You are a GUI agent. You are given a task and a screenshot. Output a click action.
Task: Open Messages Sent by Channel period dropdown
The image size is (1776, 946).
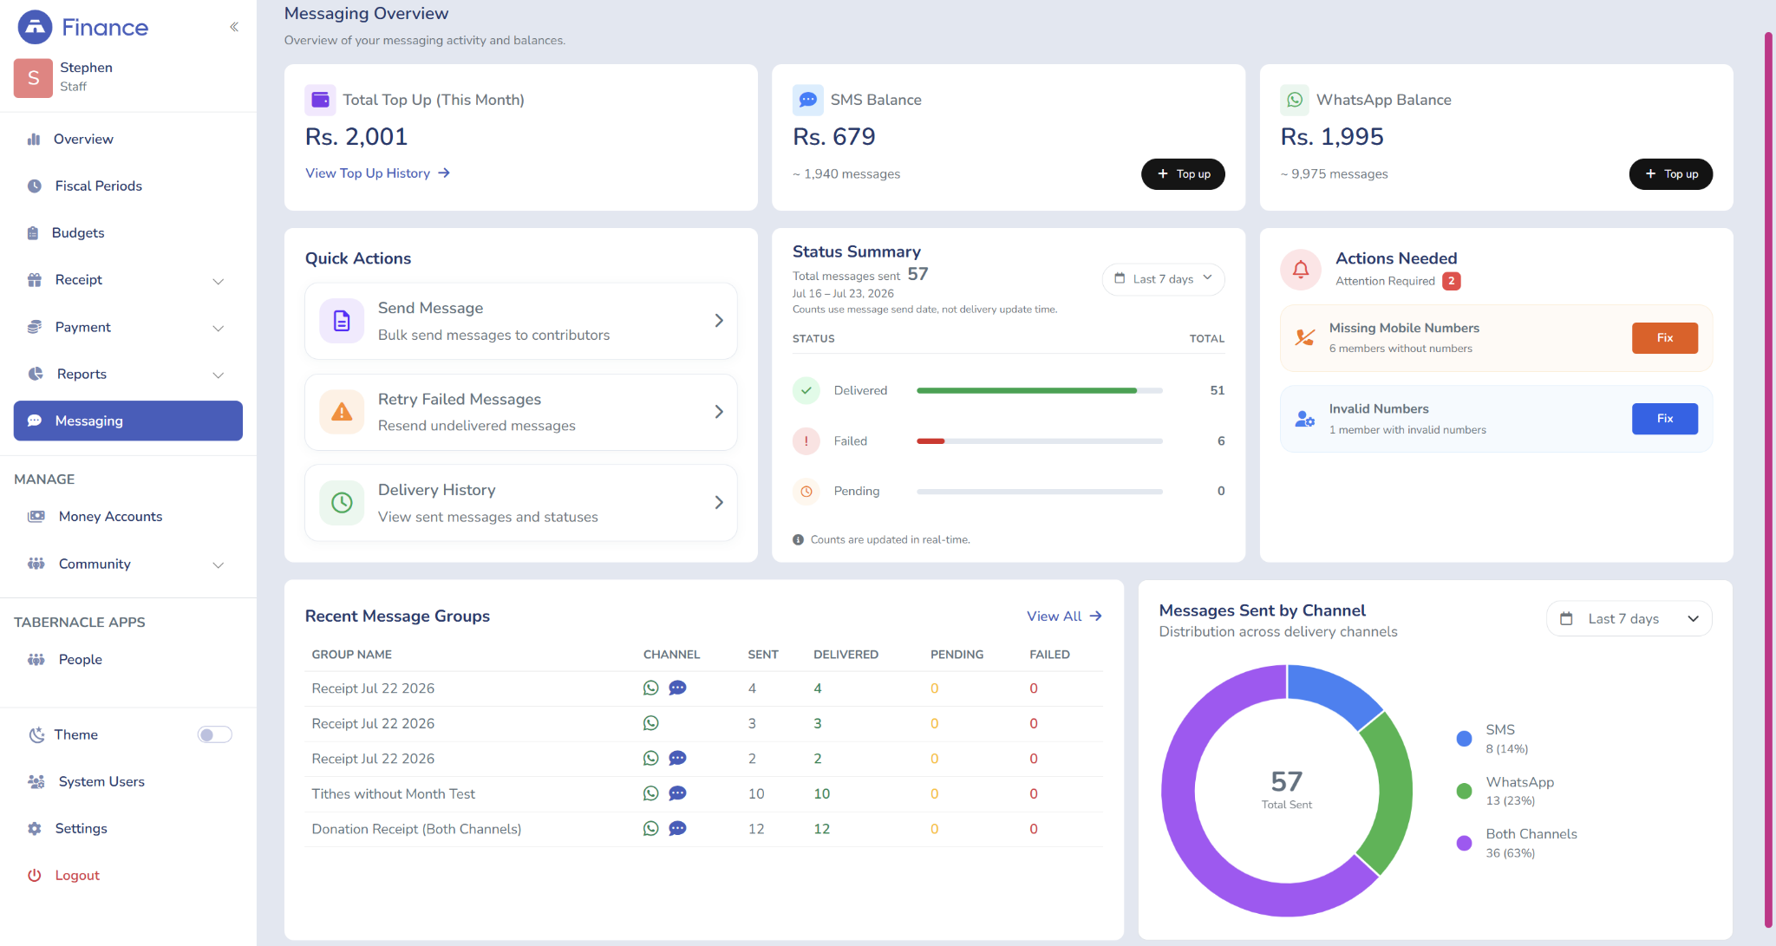pos(1629,618)
